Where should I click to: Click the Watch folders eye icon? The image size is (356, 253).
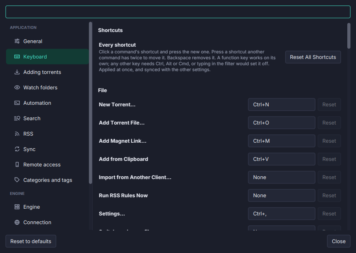point(17,87)
